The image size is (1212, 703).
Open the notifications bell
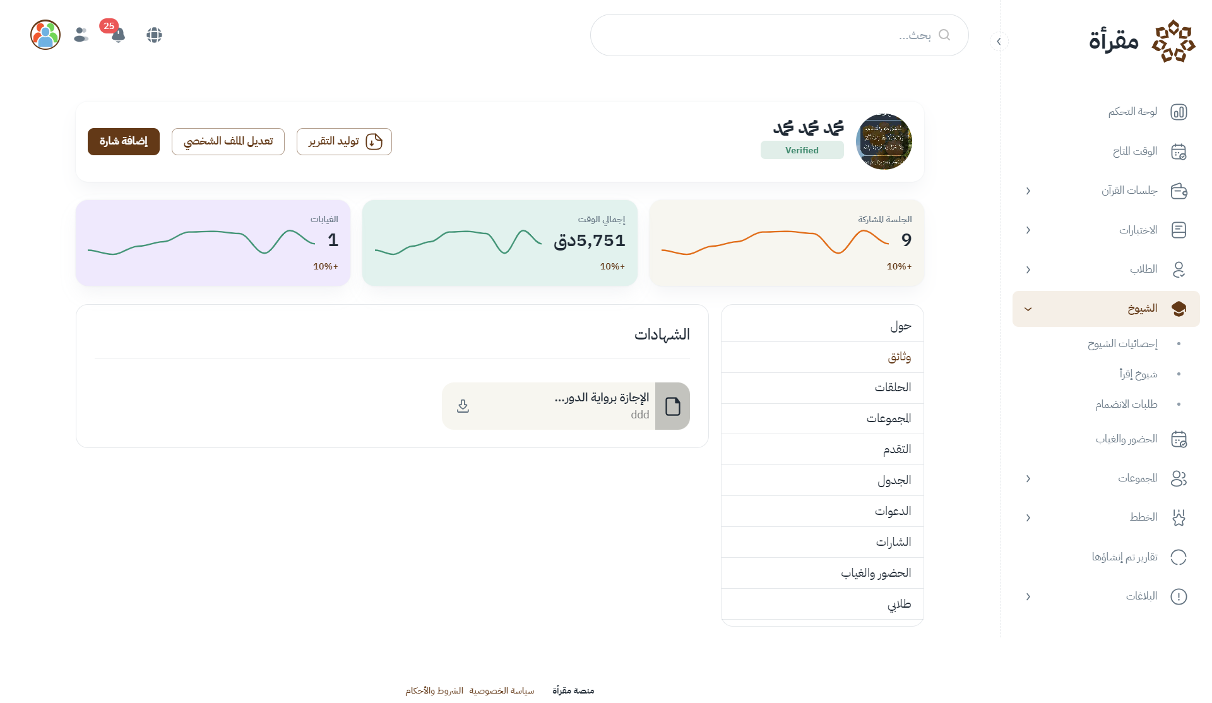[118, 35]
